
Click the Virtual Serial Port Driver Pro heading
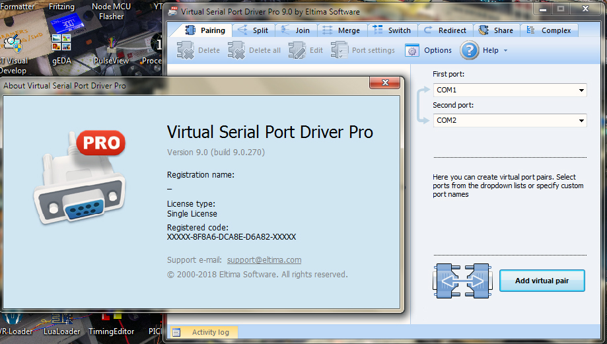[x=270, y=132]
